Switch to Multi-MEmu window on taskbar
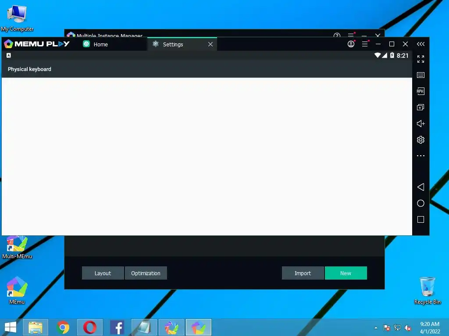 pos(171,327)
